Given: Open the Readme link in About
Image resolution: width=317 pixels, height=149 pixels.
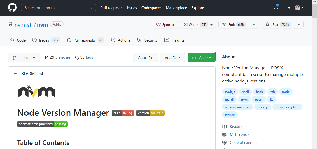Looking at the screenshot, I should tap(233, 126).
